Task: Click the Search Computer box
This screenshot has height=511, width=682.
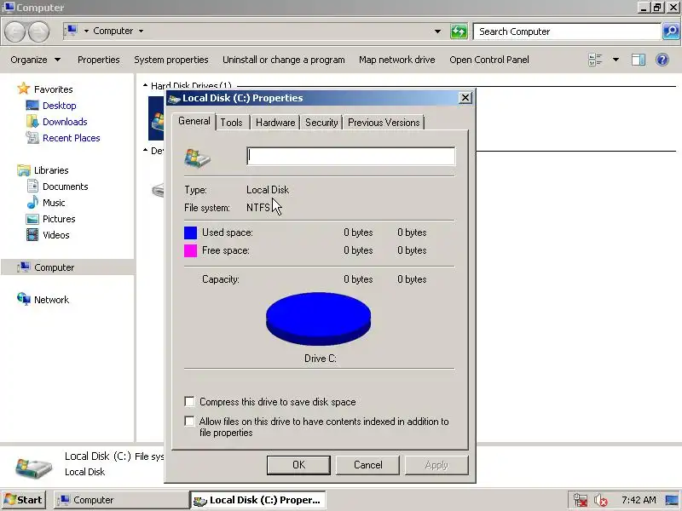Action: coord(567,32)
